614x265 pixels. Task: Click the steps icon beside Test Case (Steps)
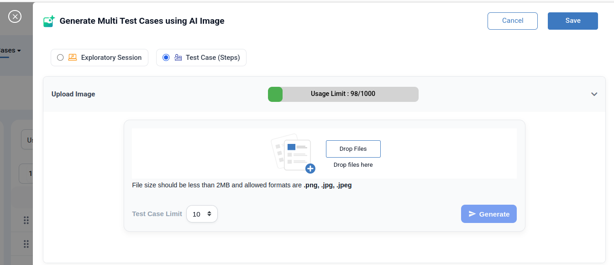pos(177,57)
